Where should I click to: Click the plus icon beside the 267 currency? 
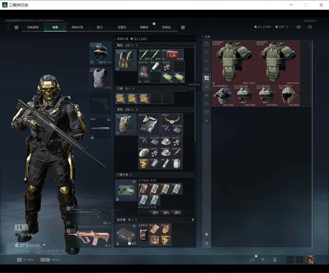pyautogui.click(x=287, y=27)
